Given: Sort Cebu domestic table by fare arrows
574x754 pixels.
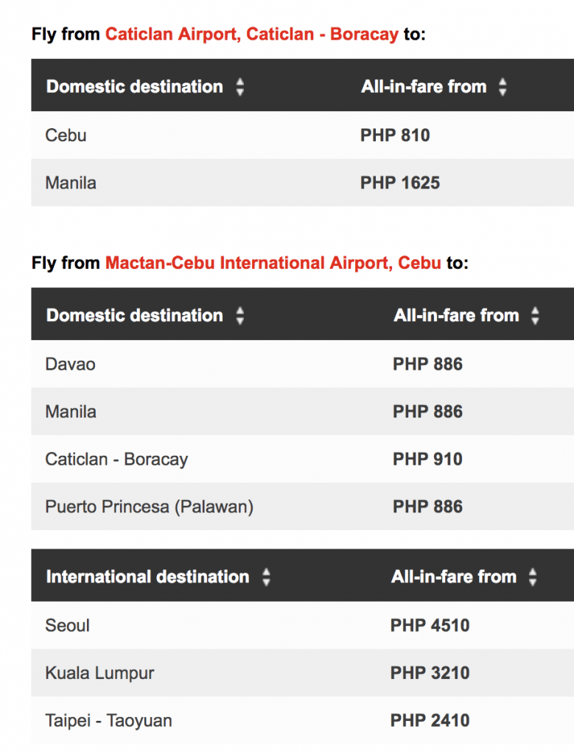Looking at the screenshot, I should coord(535,316).
